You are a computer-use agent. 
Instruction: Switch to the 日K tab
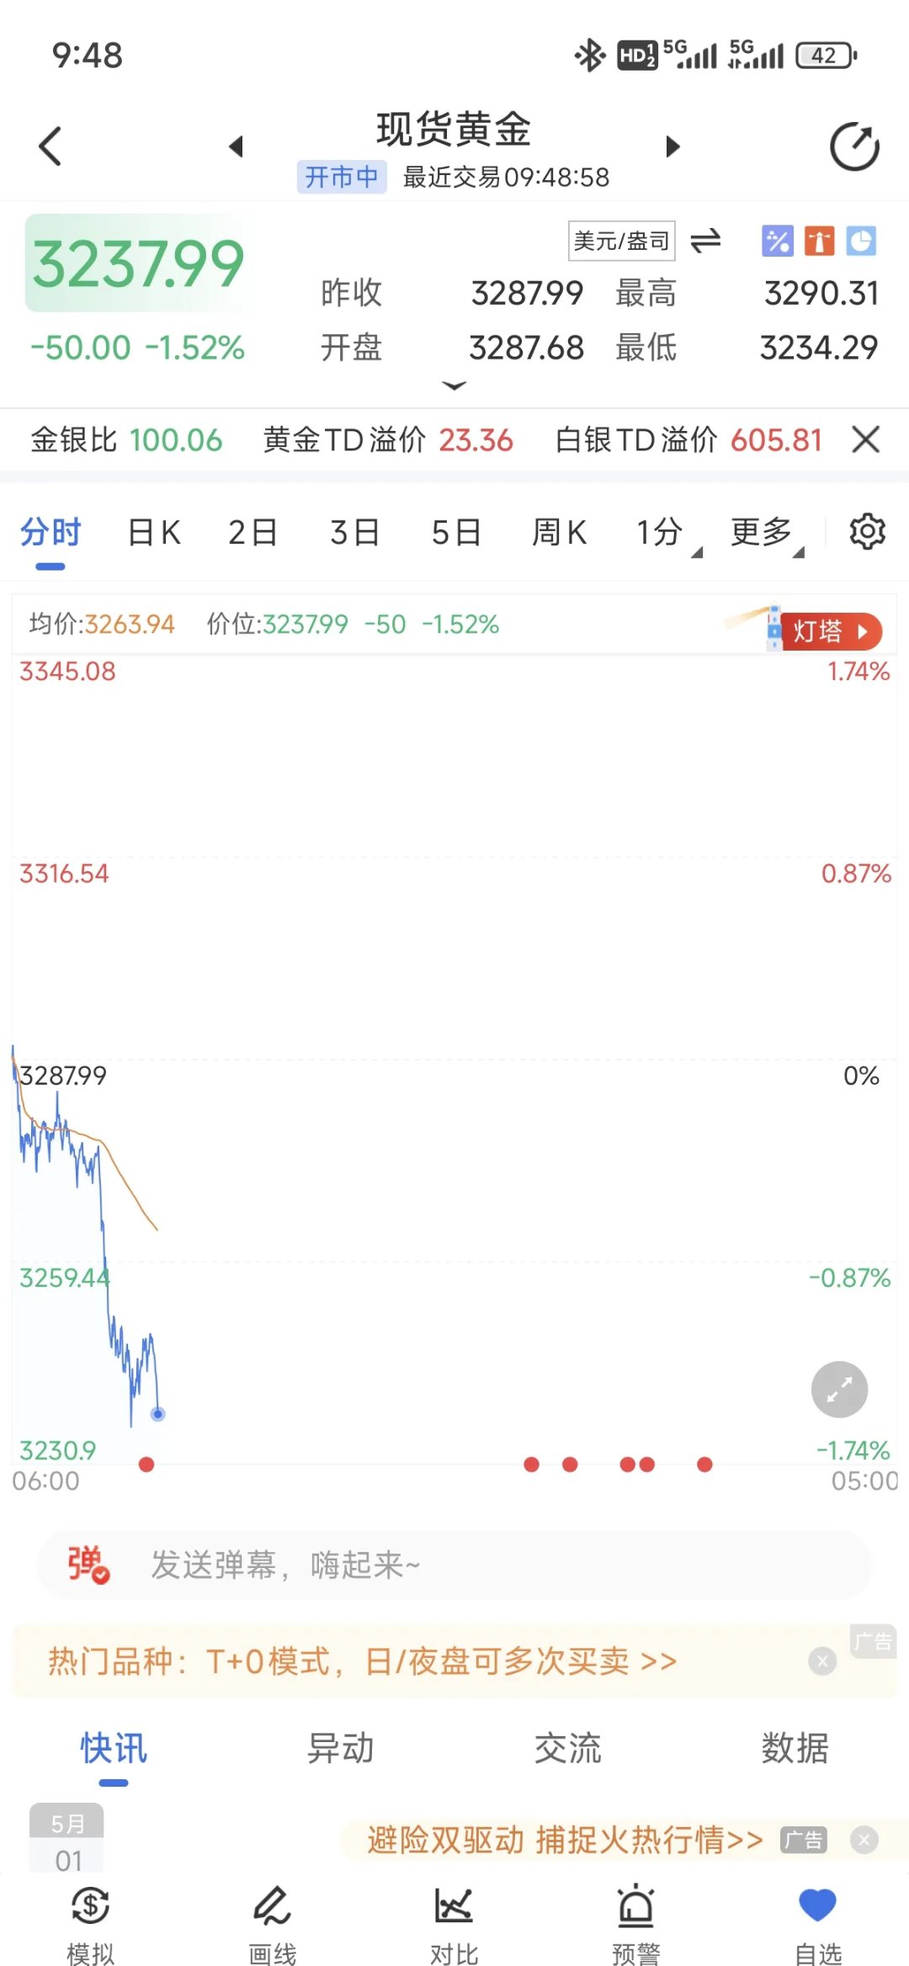tap(154, 533)
